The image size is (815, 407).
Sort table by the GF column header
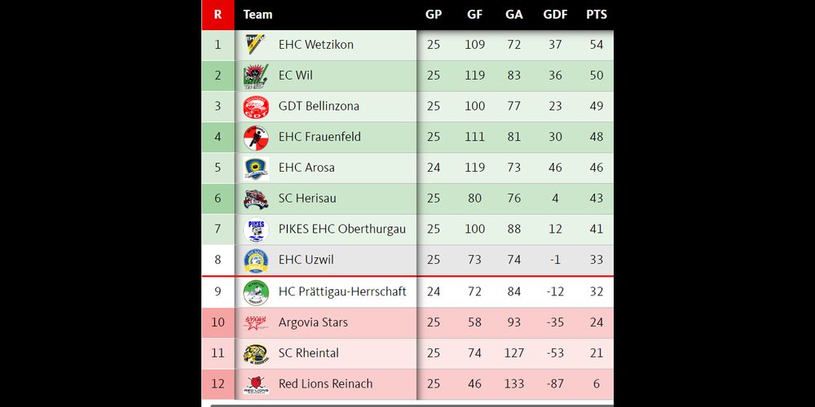point(474,15)
